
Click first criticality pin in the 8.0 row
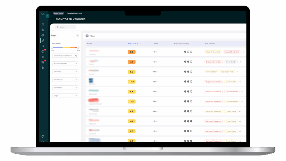coord(185,52)
